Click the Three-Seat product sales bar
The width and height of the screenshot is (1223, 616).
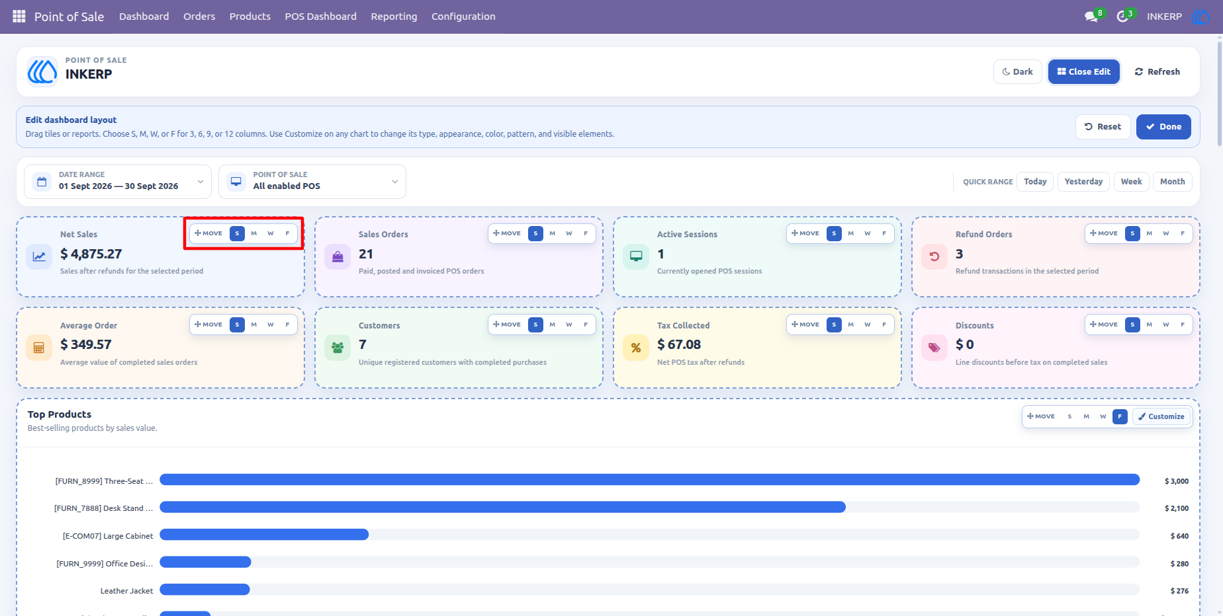pos(649,480)
